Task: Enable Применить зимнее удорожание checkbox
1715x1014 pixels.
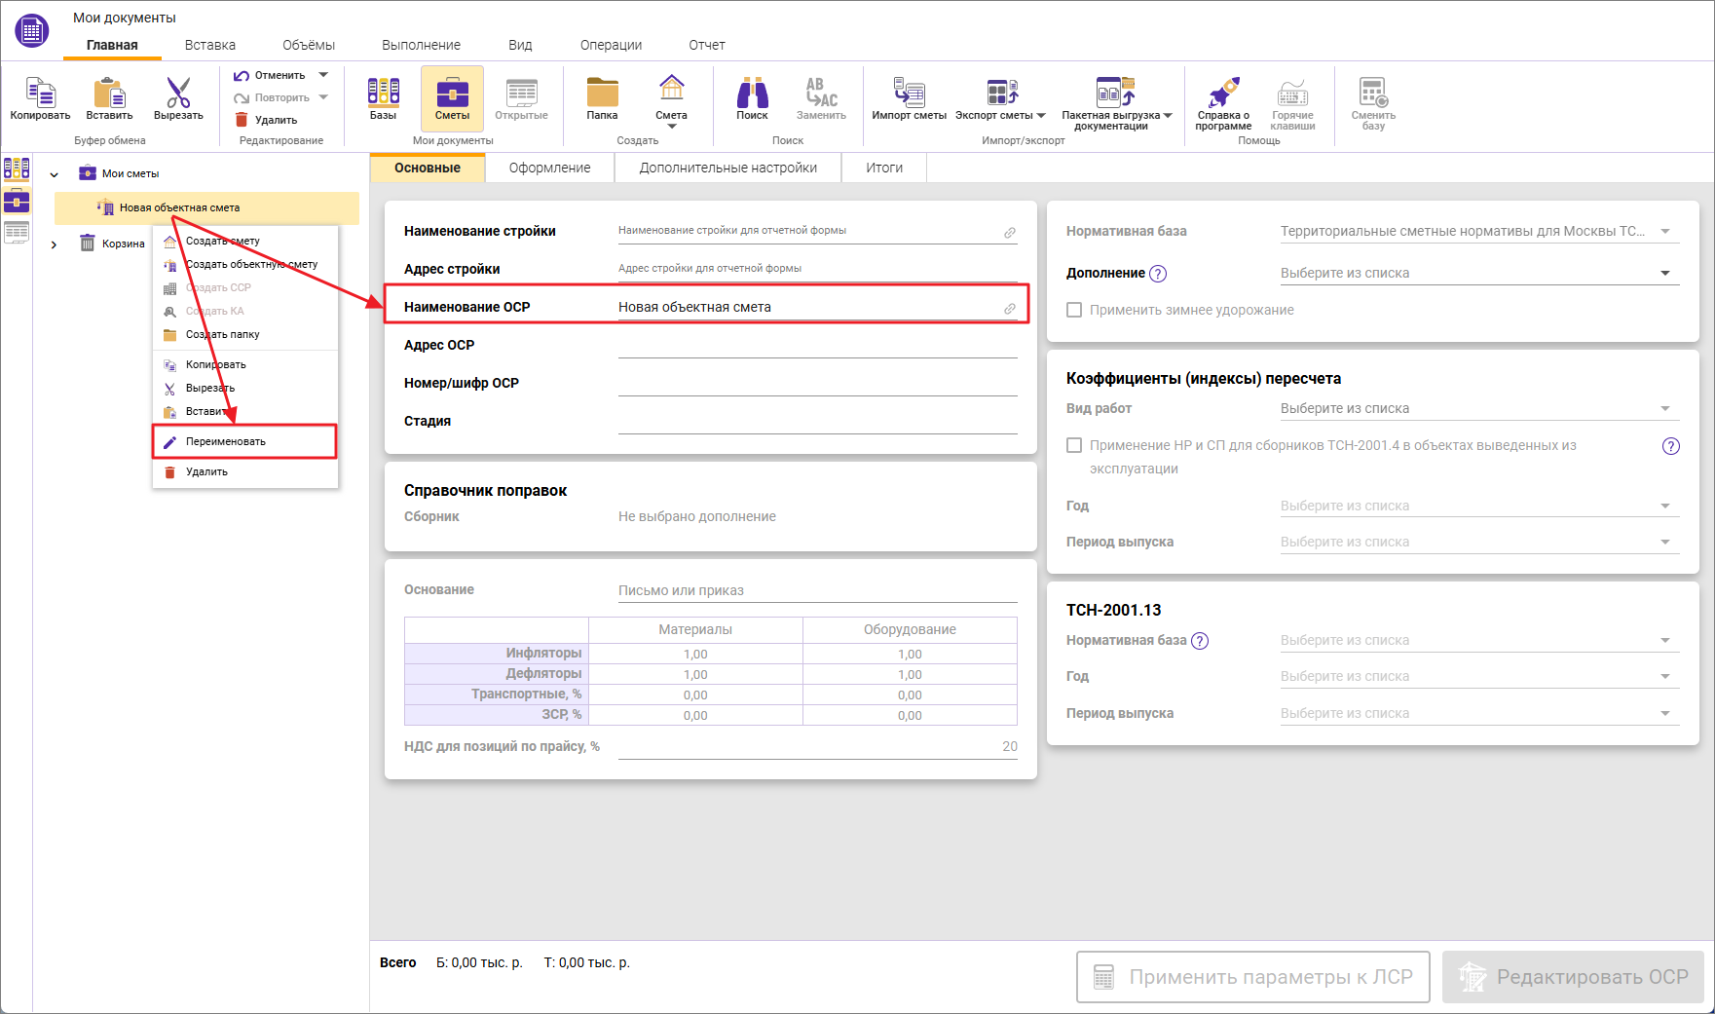Action: (x=1074, y=310)
